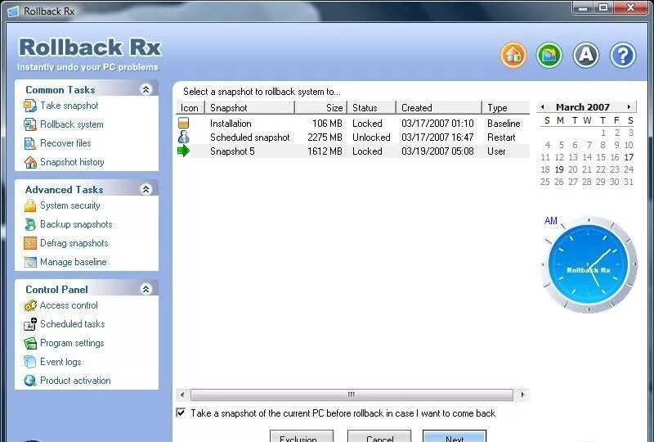Open Program settings
Screen dimensions: 654x442
(72, 343)
